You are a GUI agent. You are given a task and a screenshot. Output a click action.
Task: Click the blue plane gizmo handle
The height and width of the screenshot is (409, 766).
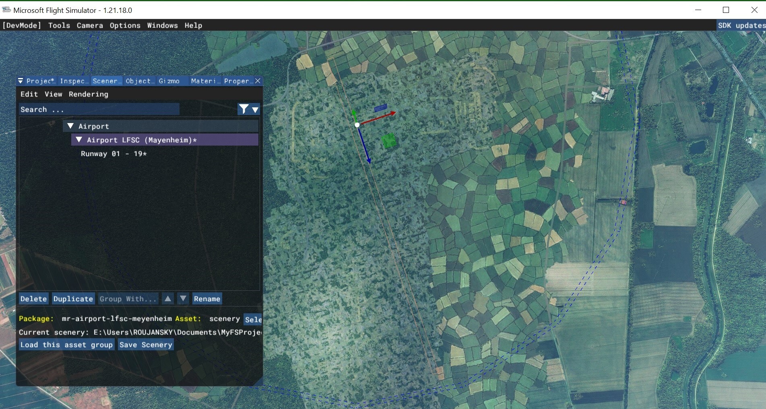coord(380,108)
